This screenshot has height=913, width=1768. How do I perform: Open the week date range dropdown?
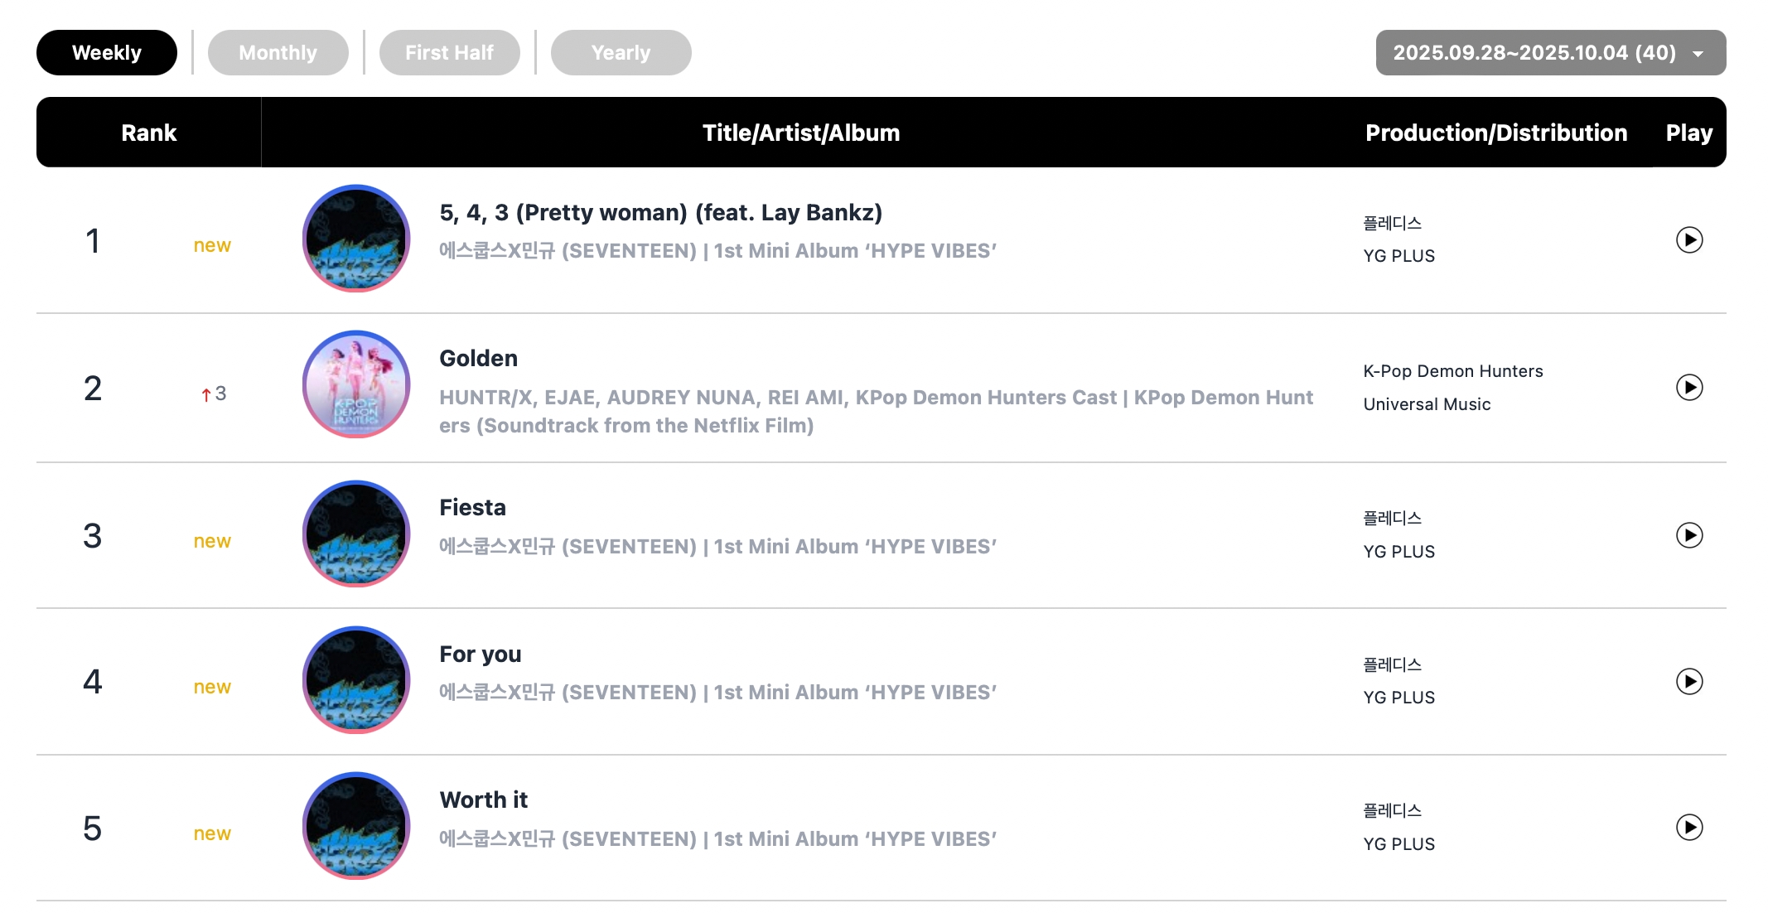click(x=1550, y=53)
